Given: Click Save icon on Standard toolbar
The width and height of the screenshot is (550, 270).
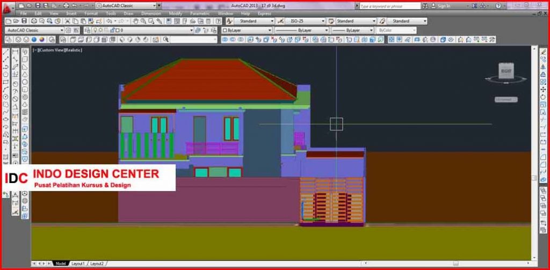Looking at the screenshot, I should tap(24, 21).
